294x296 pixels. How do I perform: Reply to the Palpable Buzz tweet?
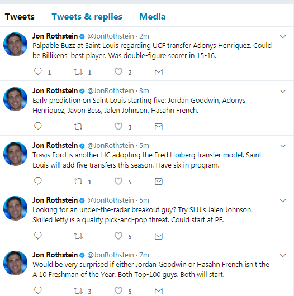click(38, 71)
